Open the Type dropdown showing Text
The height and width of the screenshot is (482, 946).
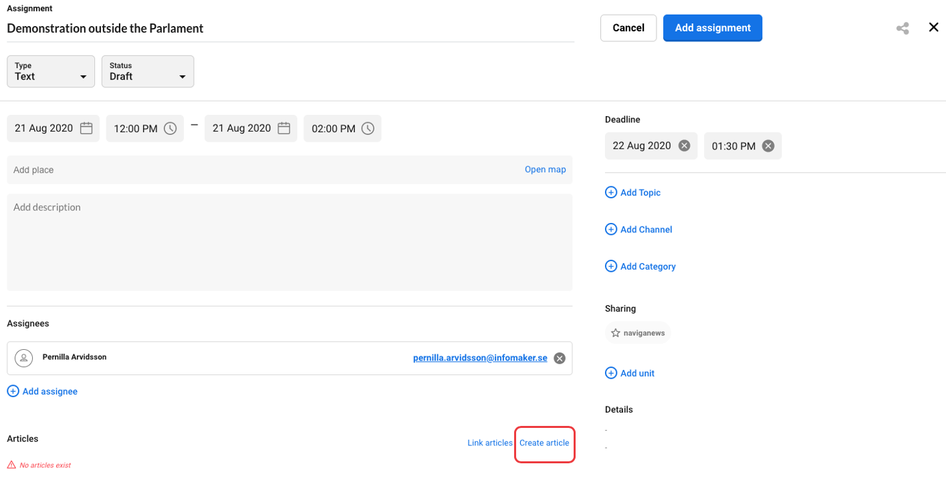tap(50, 71)
